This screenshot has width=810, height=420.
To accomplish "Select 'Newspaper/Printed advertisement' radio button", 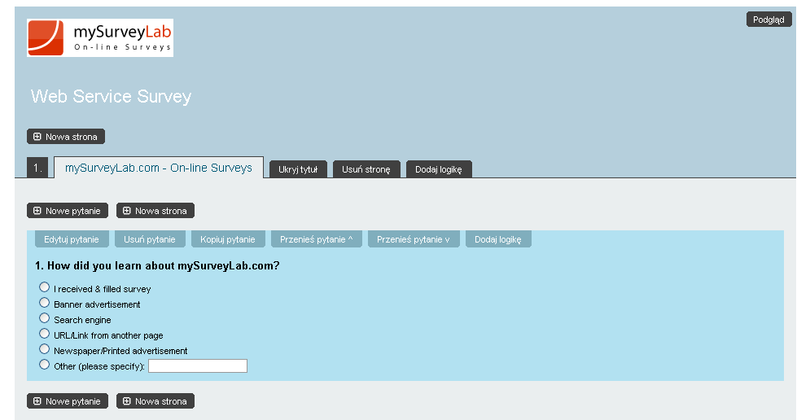I will (45, 349).
